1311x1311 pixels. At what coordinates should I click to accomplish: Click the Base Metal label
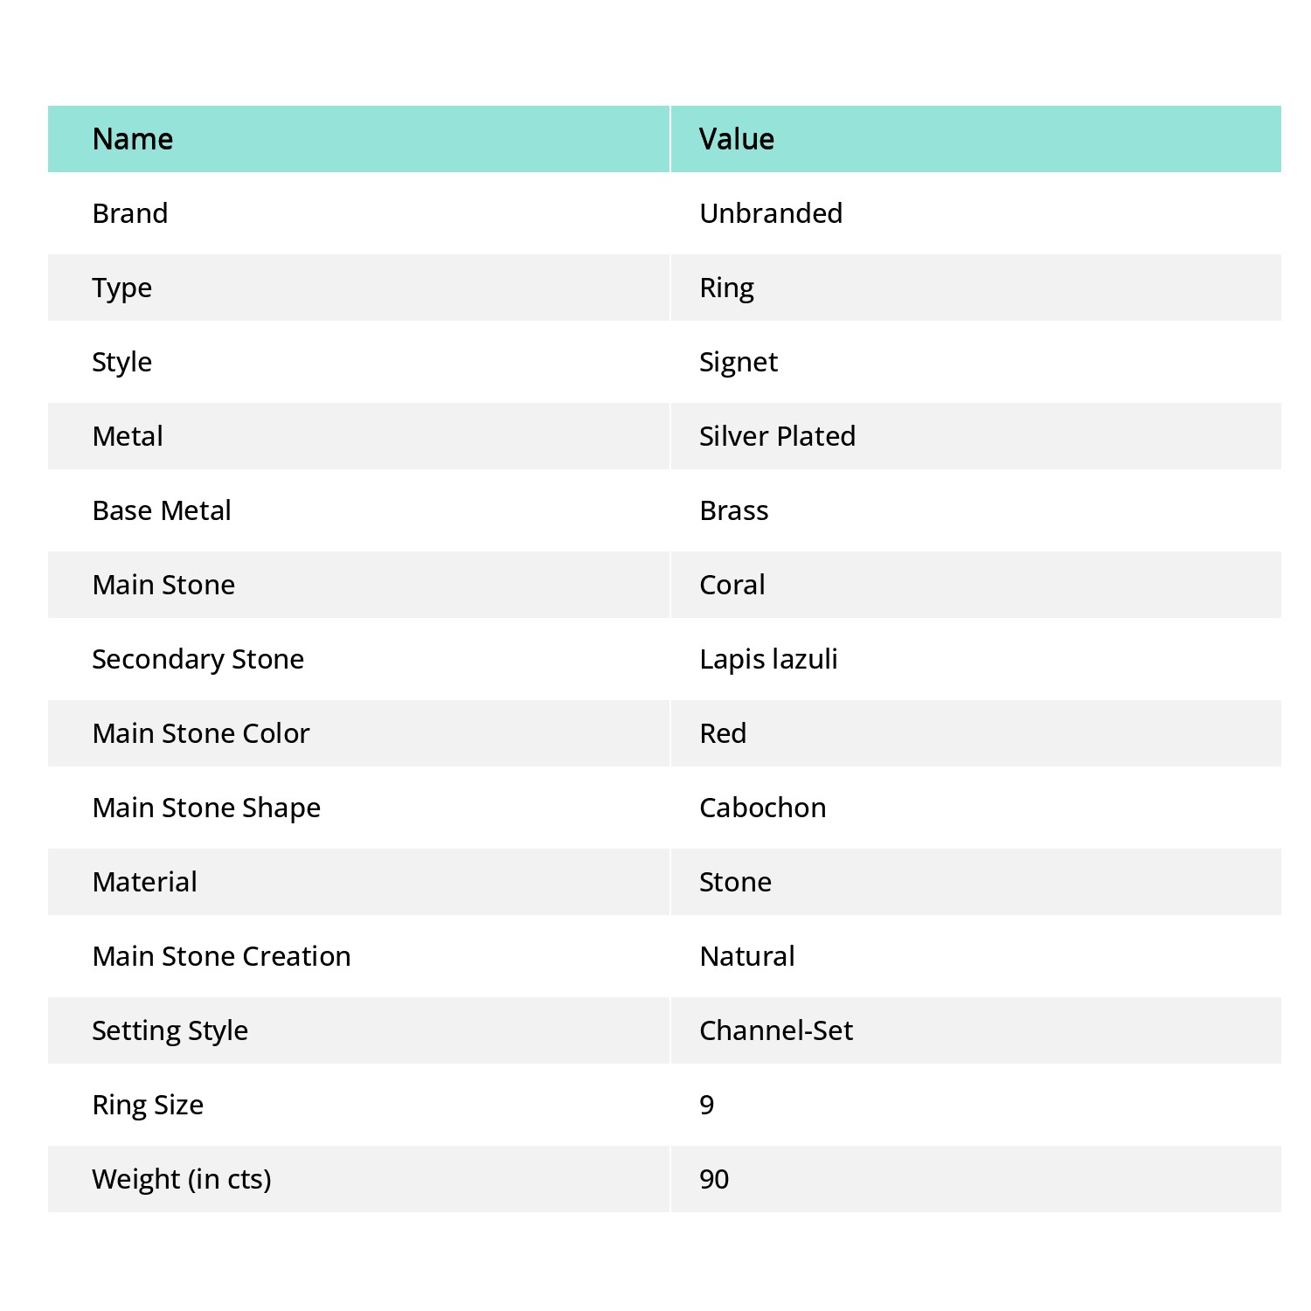162,510
